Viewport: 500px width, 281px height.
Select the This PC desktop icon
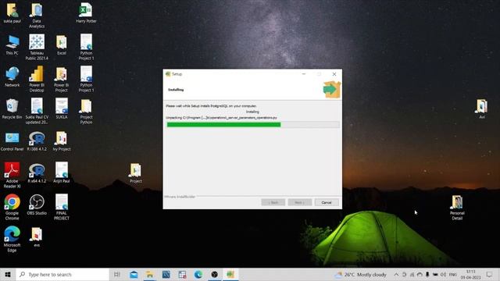(x=12, y=45)
